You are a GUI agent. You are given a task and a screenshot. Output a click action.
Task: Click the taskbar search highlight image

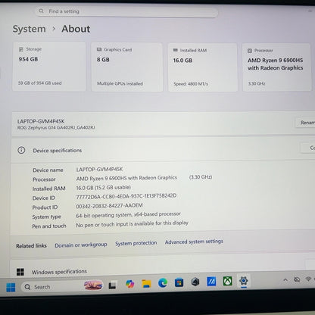[x=93, y=285]
